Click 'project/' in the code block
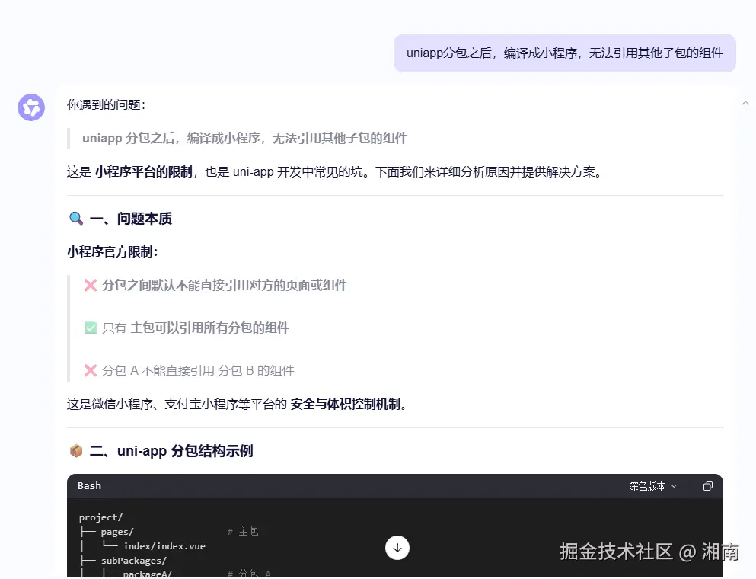 pyautogui.click(x=100, y=517)
